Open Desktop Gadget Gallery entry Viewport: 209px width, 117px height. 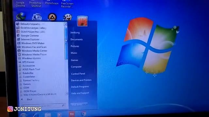click(x=33, y=28)
